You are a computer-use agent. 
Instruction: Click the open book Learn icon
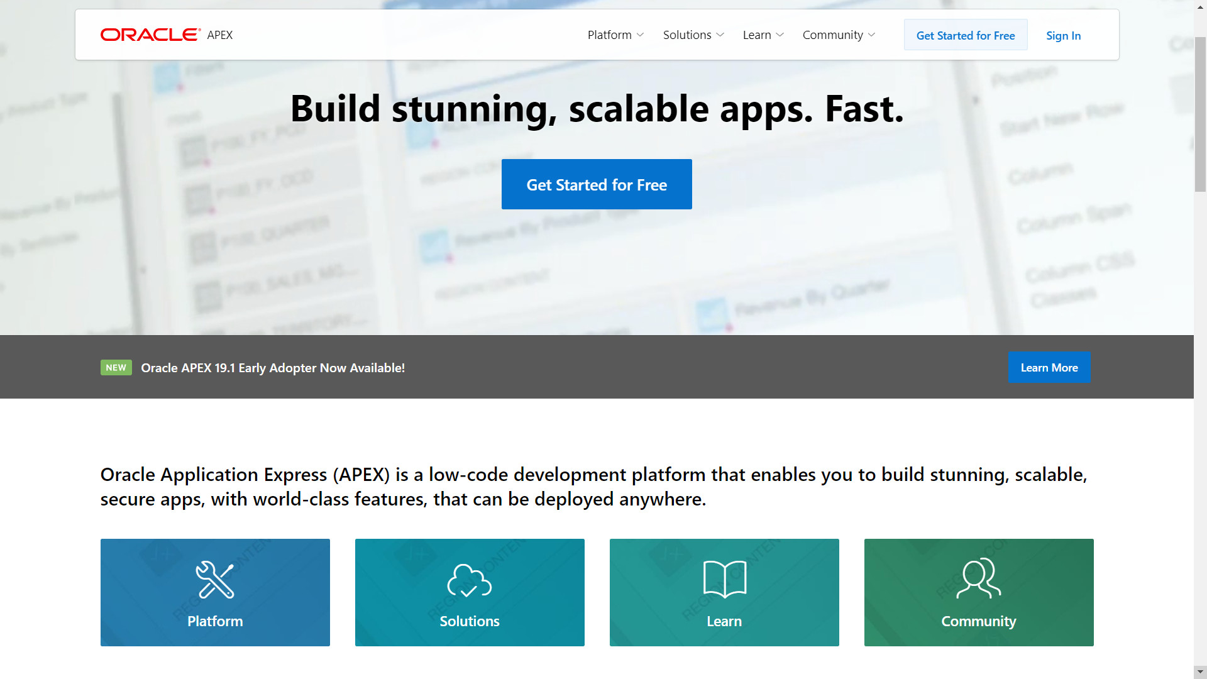pos(724,579)
